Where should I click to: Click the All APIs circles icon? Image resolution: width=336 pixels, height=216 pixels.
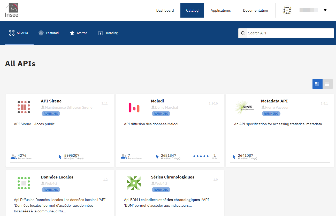tap(12, 33)
